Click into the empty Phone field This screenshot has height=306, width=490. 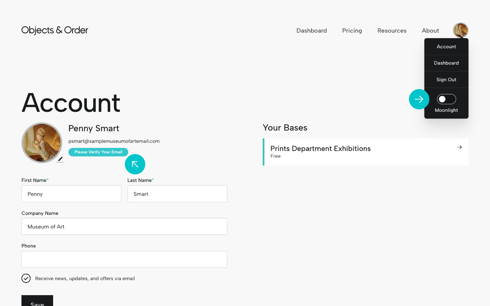pyautogui.click(x=124, y=259)
